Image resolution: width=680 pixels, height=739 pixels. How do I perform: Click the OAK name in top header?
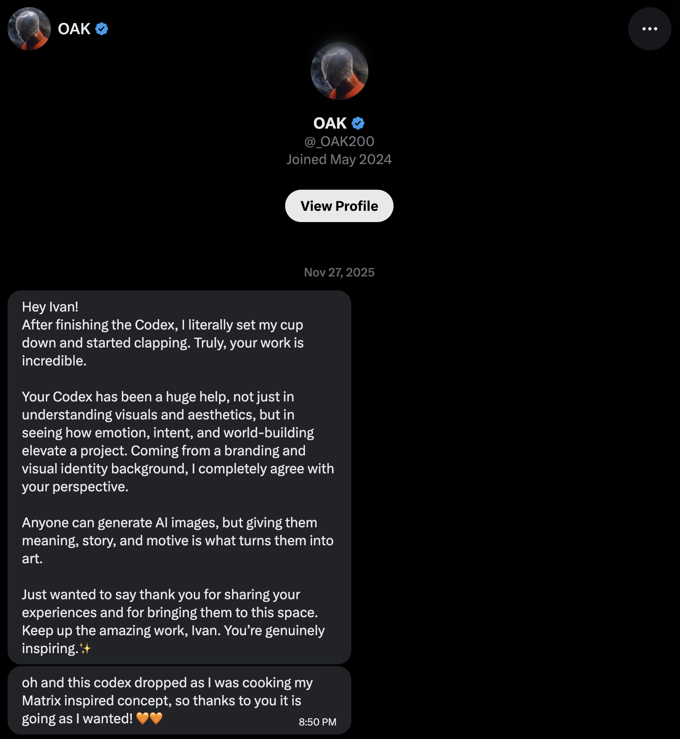pos(74,29)
